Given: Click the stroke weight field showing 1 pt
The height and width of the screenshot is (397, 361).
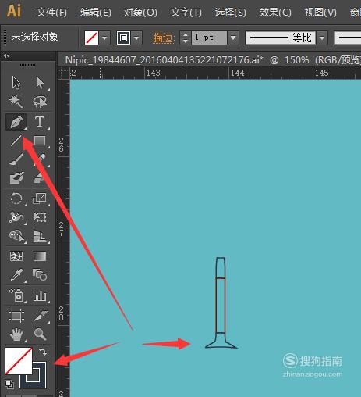Looking at the screenshot, I should click(x=209, y=38).
